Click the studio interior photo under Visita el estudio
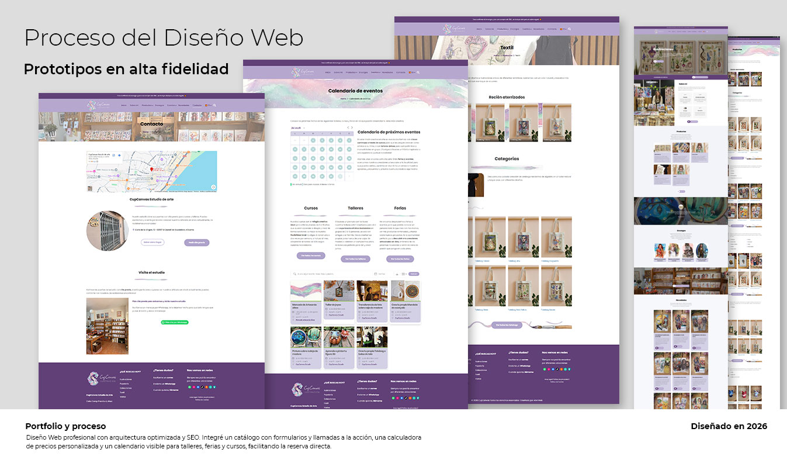The width and height of the screenshot is (787, 456). pyautogui.click(x=108, y=326)
